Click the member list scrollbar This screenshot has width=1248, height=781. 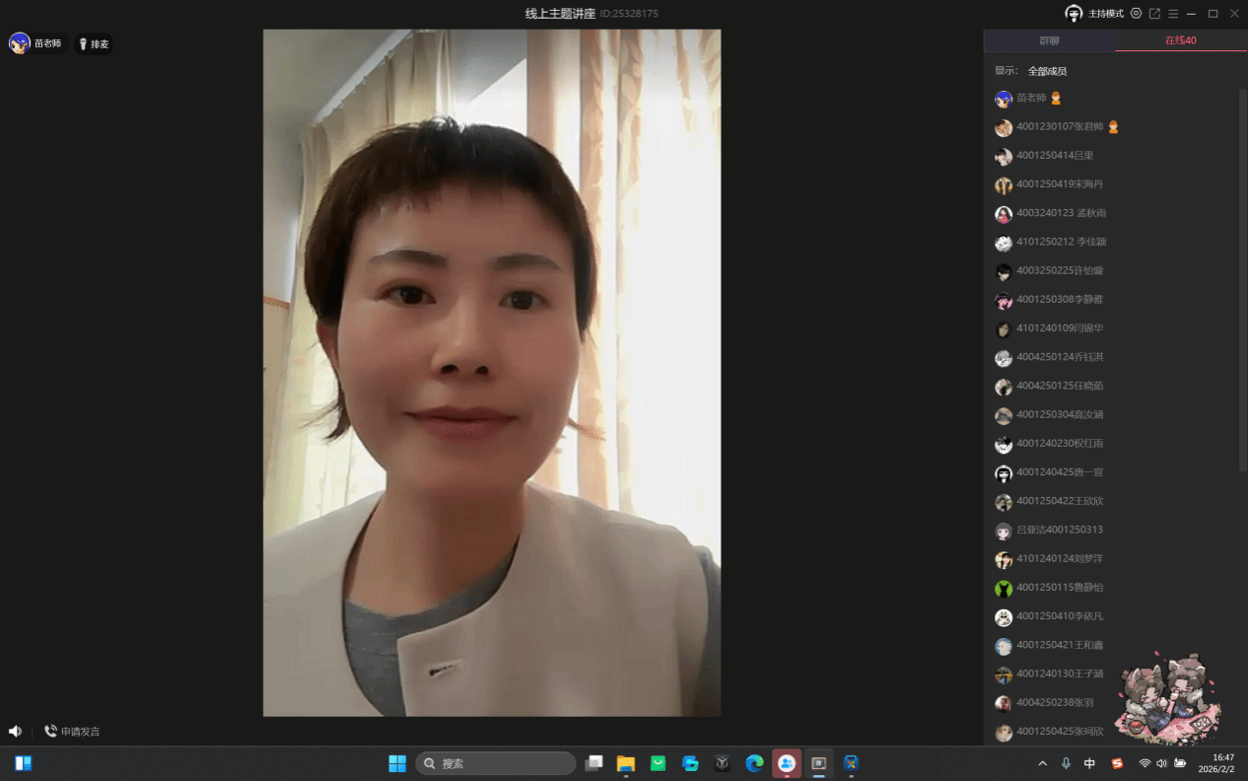pos(1242,296)
